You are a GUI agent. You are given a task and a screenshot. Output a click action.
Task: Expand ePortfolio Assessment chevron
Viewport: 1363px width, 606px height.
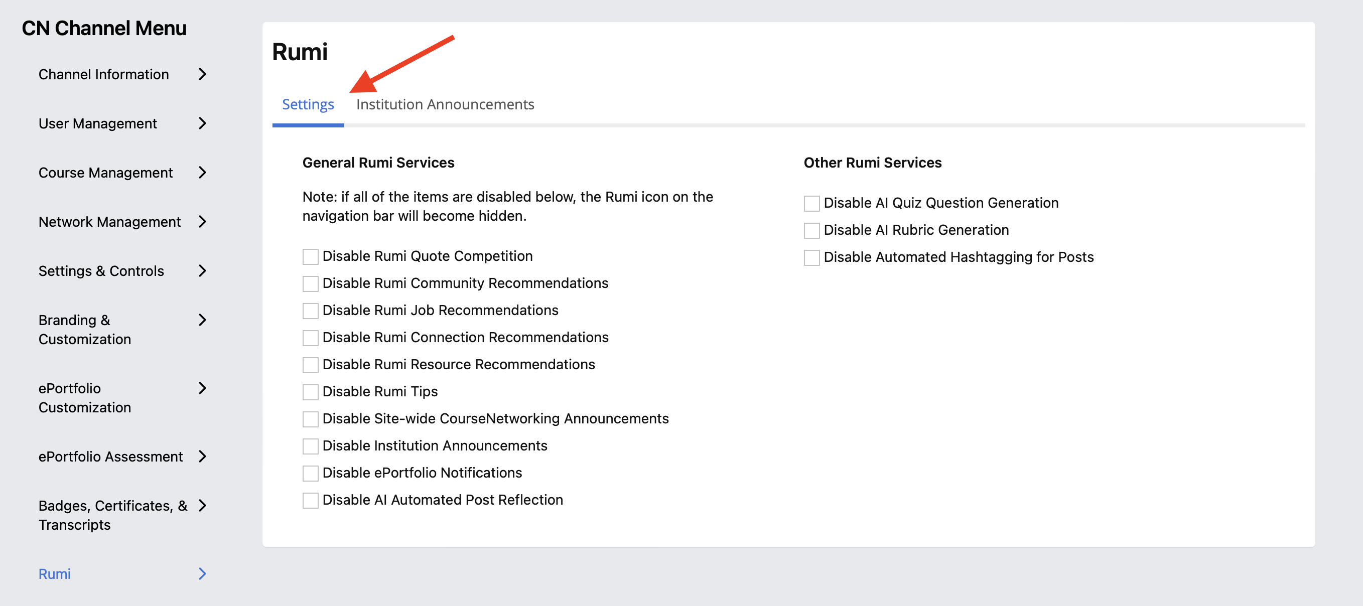(x=202, y=457)
